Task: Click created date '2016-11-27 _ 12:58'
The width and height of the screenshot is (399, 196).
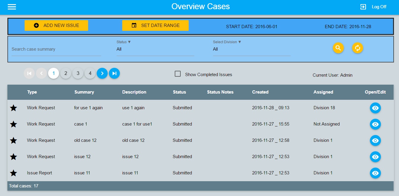Action: [271, 140]
